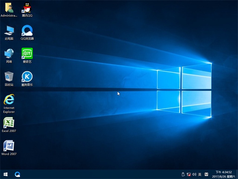Open the network status tray icon
The image size is (238, 179).
[x=189, y=174]
